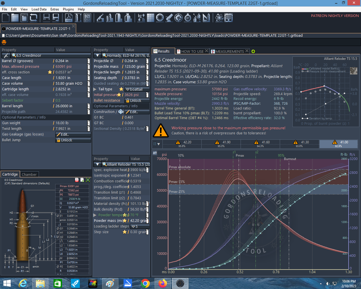
Task: Click the Save floppy-disk toolbar icon
Action: (x=47, y=18)
